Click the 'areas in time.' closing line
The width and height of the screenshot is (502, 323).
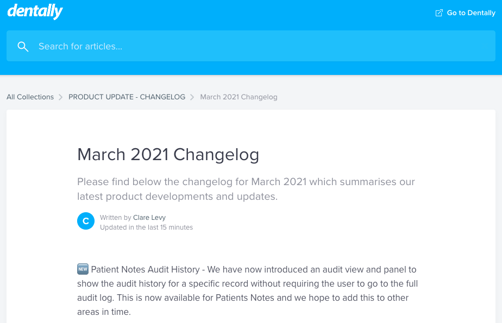coord(104,312)
